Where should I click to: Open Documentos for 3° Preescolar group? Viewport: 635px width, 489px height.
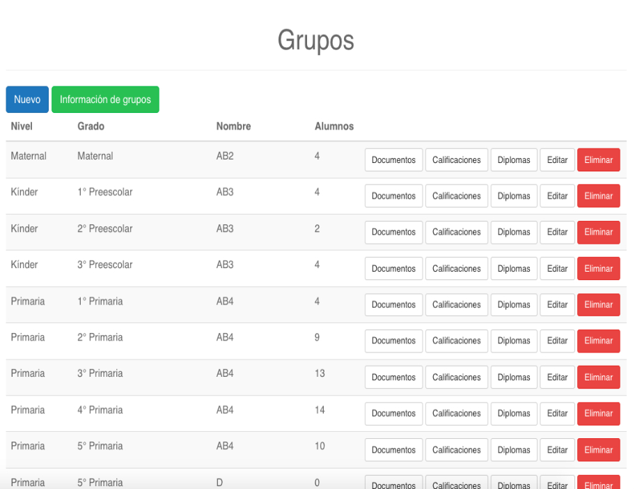(393, 269)
